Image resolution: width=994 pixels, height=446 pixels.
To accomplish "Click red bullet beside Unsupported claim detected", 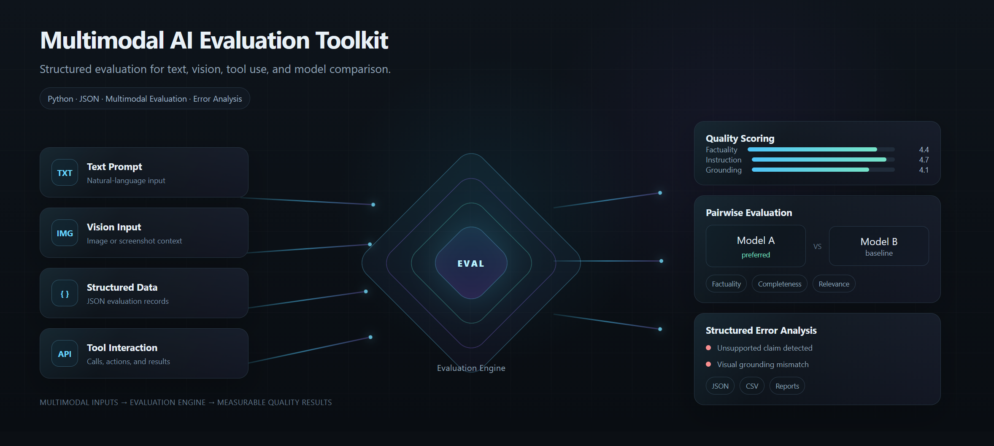I will tap(708, 348).
